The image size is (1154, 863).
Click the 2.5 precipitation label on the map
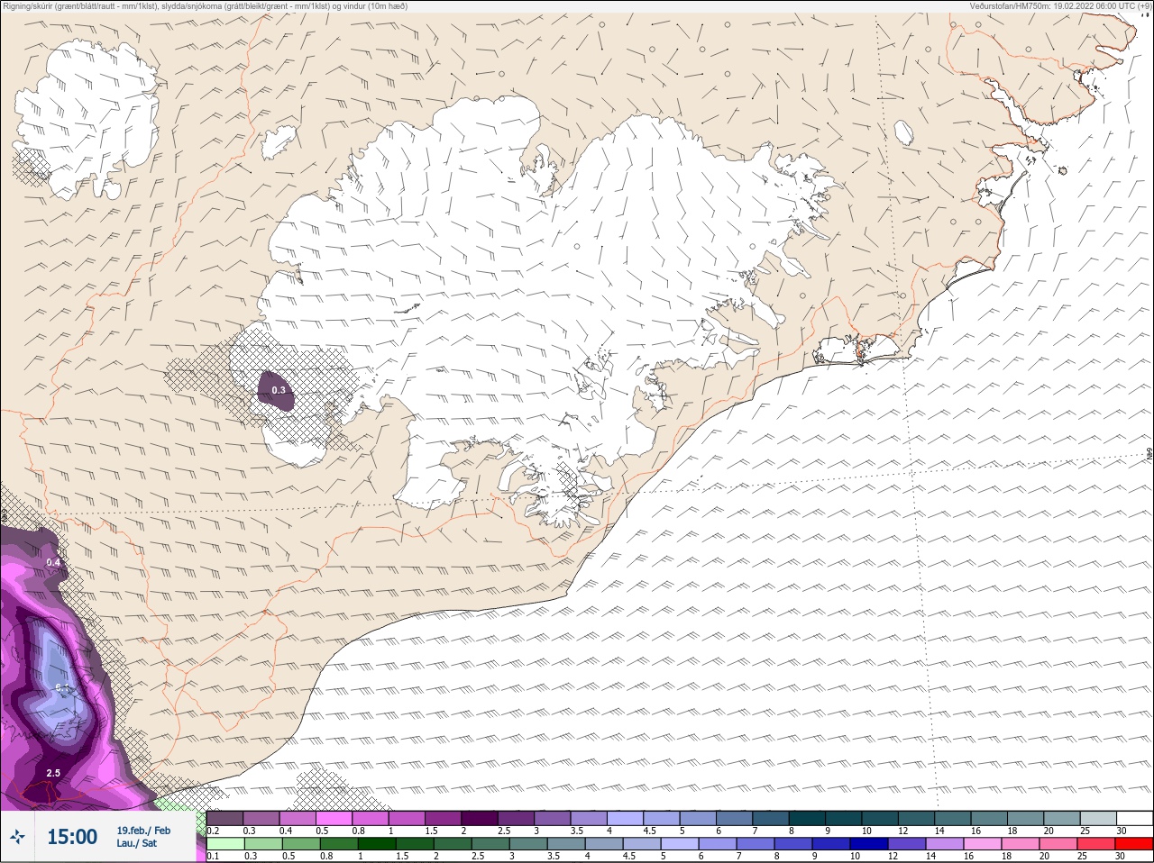pos(53,773)
